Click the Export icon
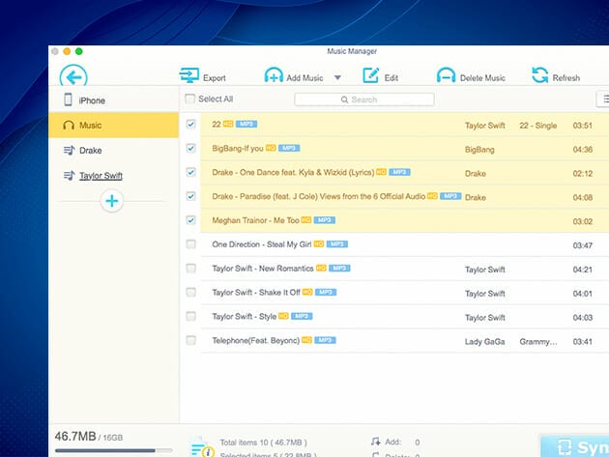This screenshot has height=457, width=609. tap(188, 76)
